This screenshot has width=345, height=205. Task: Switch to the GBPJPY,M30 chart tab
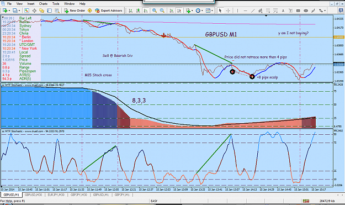click(79, 195)
